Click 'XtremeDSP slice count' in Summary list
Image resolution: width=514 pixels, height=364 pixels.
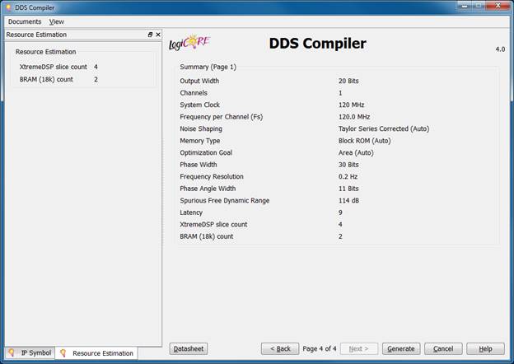[x=213, y=225]
